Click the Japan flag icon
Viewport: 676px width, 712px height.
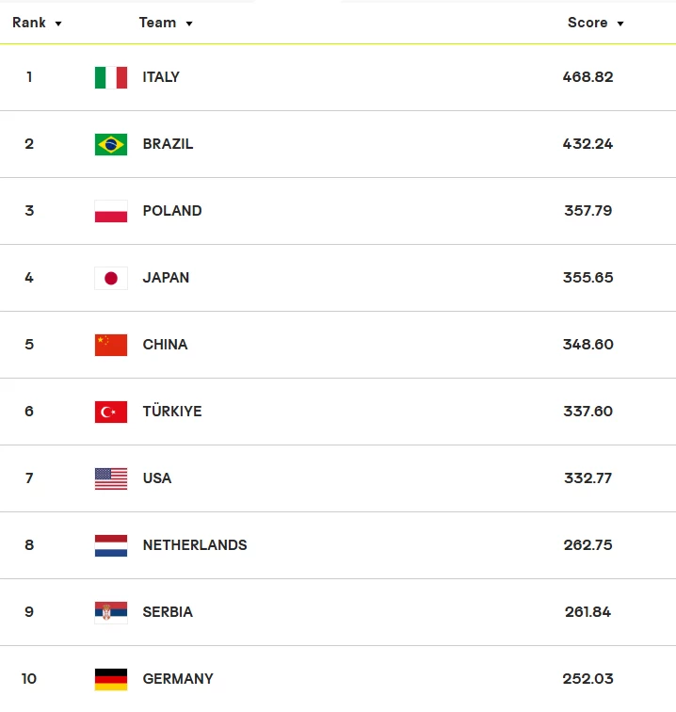111,278
